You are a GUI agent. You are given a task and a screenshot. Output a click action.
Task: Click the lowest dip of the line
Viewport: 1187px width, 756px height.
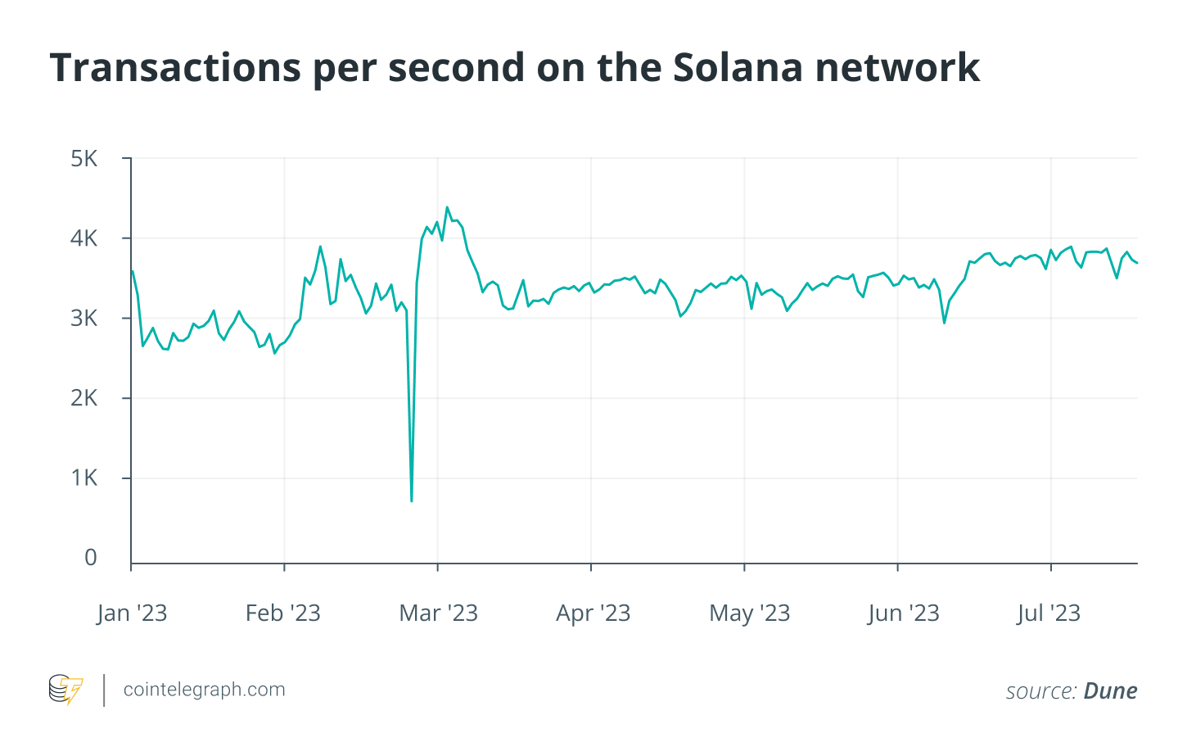tap(411, 500)
